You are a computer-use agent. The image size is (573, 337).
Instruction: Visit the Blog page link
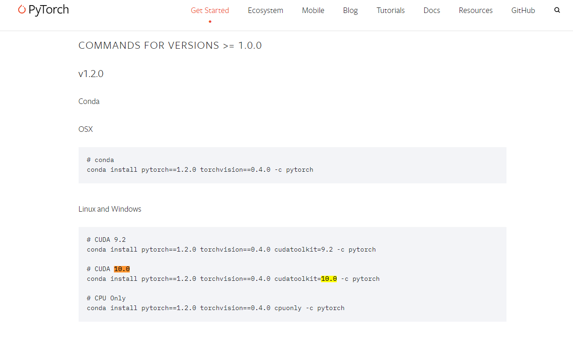tap(350, 10)
